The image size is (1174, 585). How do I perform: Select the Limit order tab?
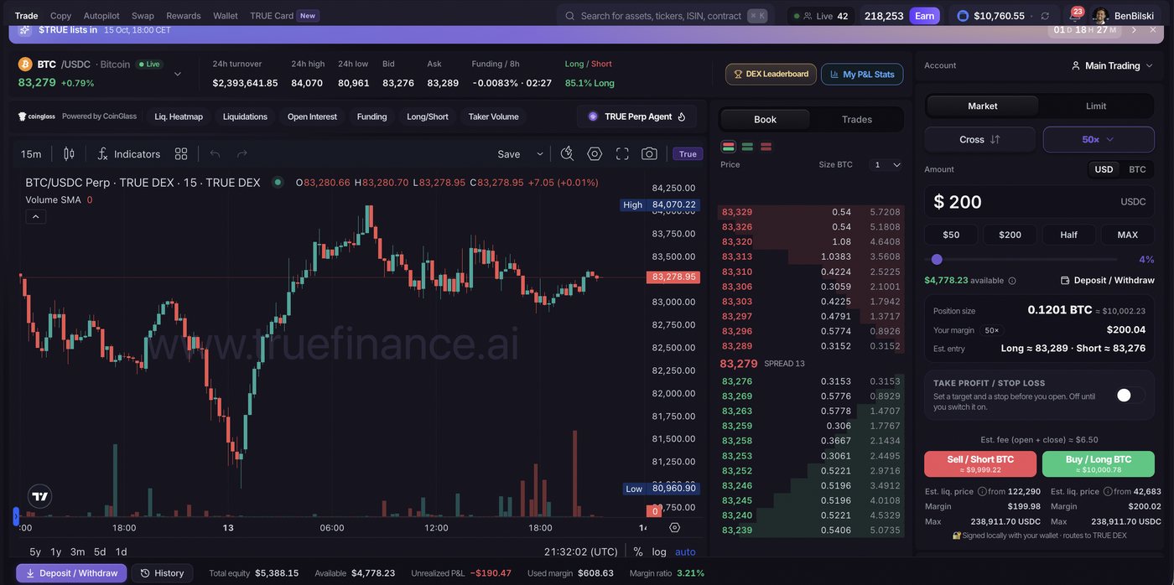click(x=1096, y=106)
